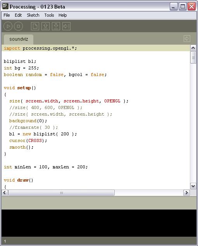The height and width of the screenshot is (246, 198).
Task: Click the 'int minLen = 100, maxLen = 200;' line
Action: tap(46, 167)
